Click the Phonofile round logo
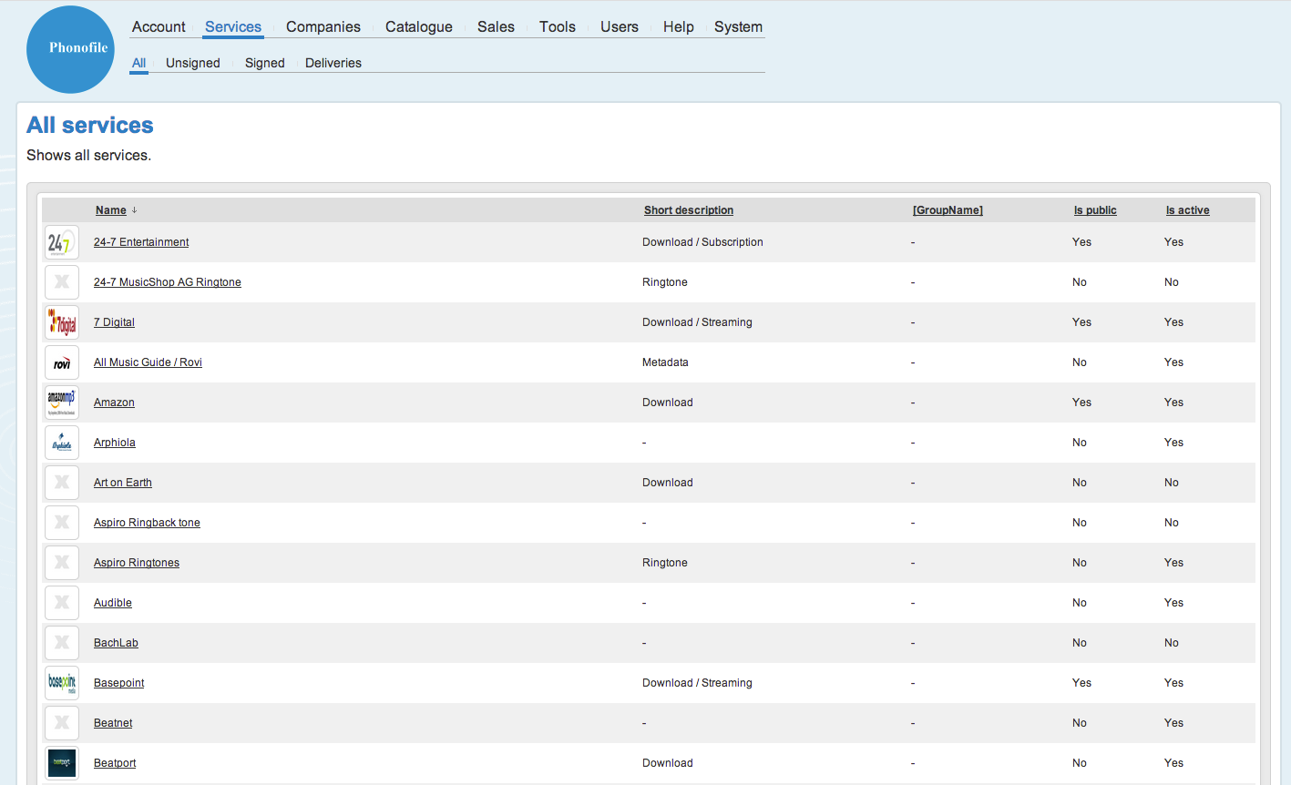Screen dimensions: 1291x785 pos(71,49)
